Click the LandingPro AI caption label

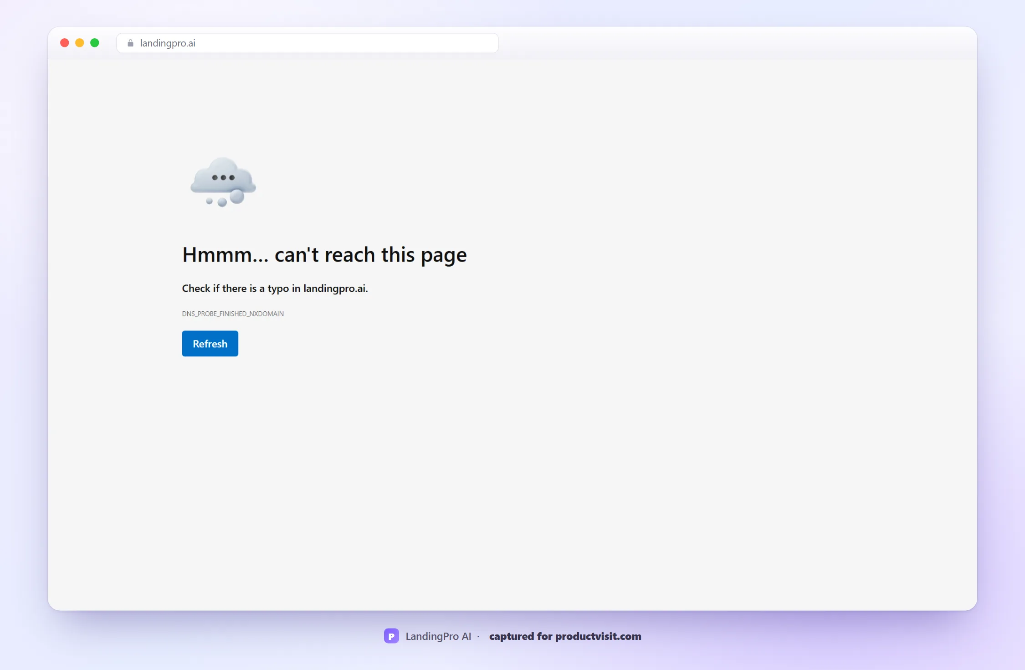tap(438, 636)
